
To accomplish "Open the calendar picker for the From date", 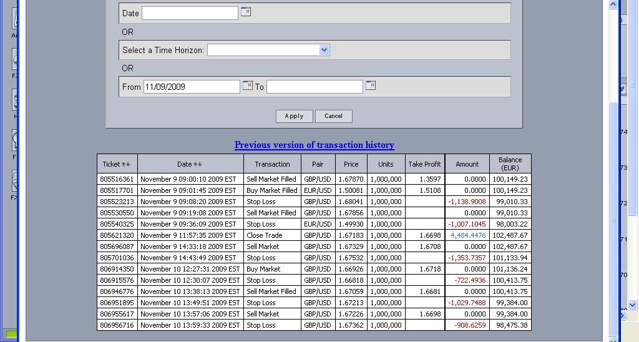I will click(x=248, y=85).
